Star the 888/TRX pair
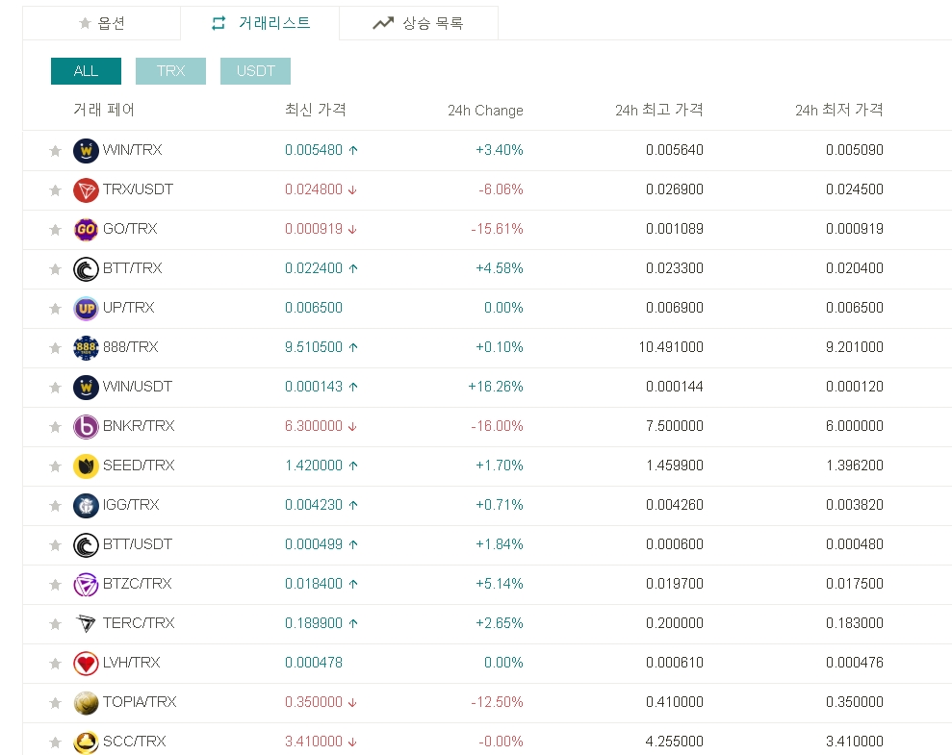The height and width of the screenshot is (755, 952). 55,347
